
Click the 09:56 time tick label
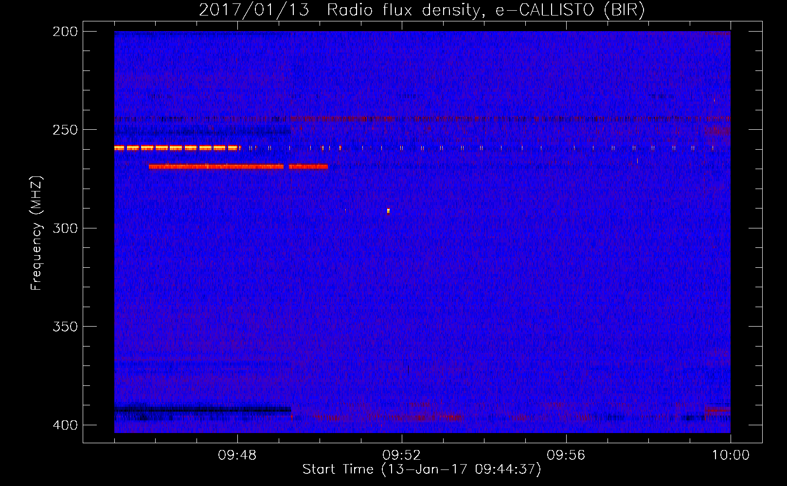point(566,455)
